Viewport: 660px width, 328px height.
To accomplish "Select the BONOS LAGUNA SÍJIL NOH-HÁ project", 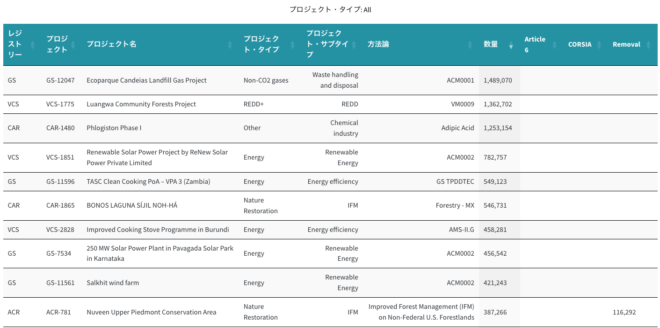I will tap(132, 205).
